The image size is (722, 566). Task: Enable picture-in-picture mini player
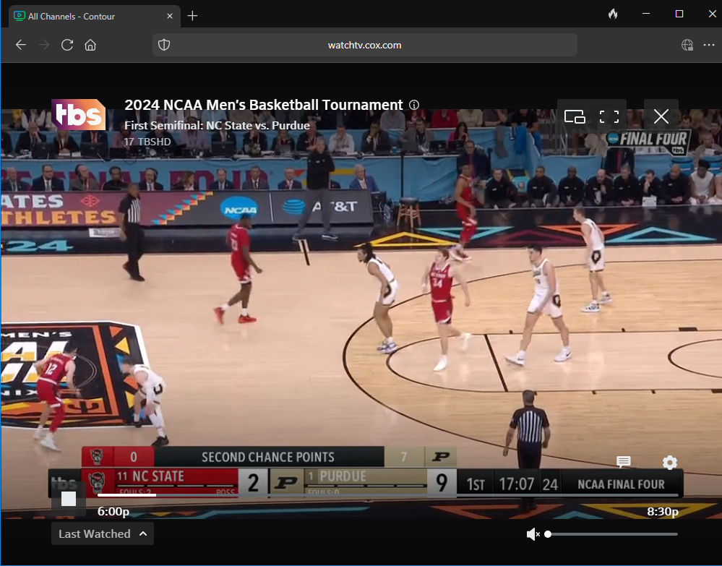tap(575, 116)
